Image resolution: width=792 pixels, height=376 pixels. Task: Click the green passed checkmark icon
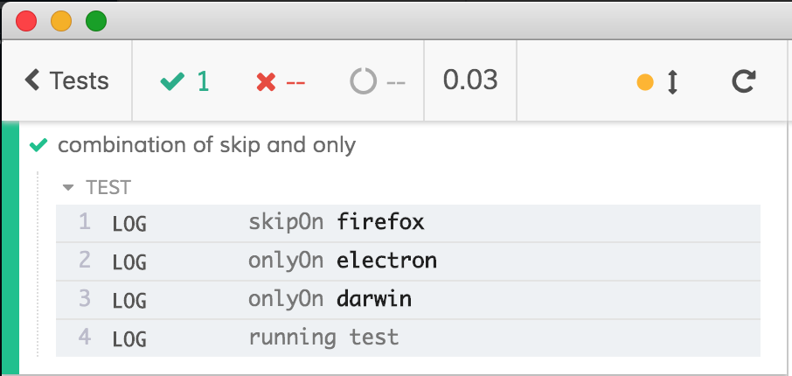click(x=172, y=81)
